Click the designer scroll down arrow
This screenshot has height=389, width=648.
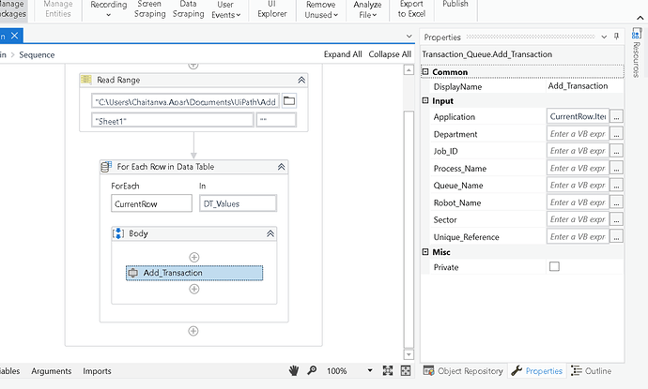tap(409, 354)
